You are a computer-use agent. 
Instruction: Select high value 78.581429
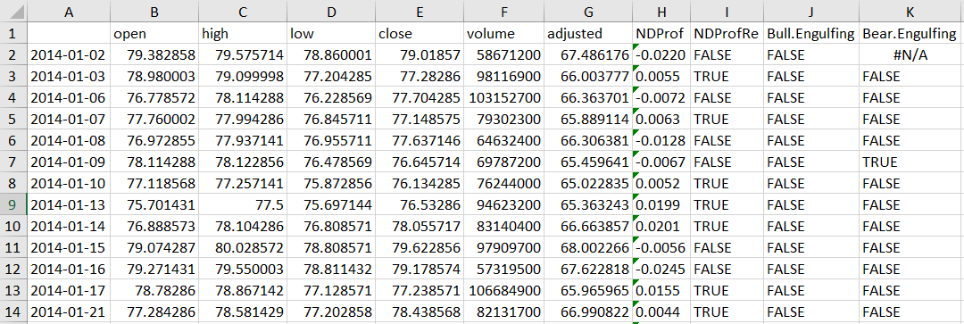243,312
